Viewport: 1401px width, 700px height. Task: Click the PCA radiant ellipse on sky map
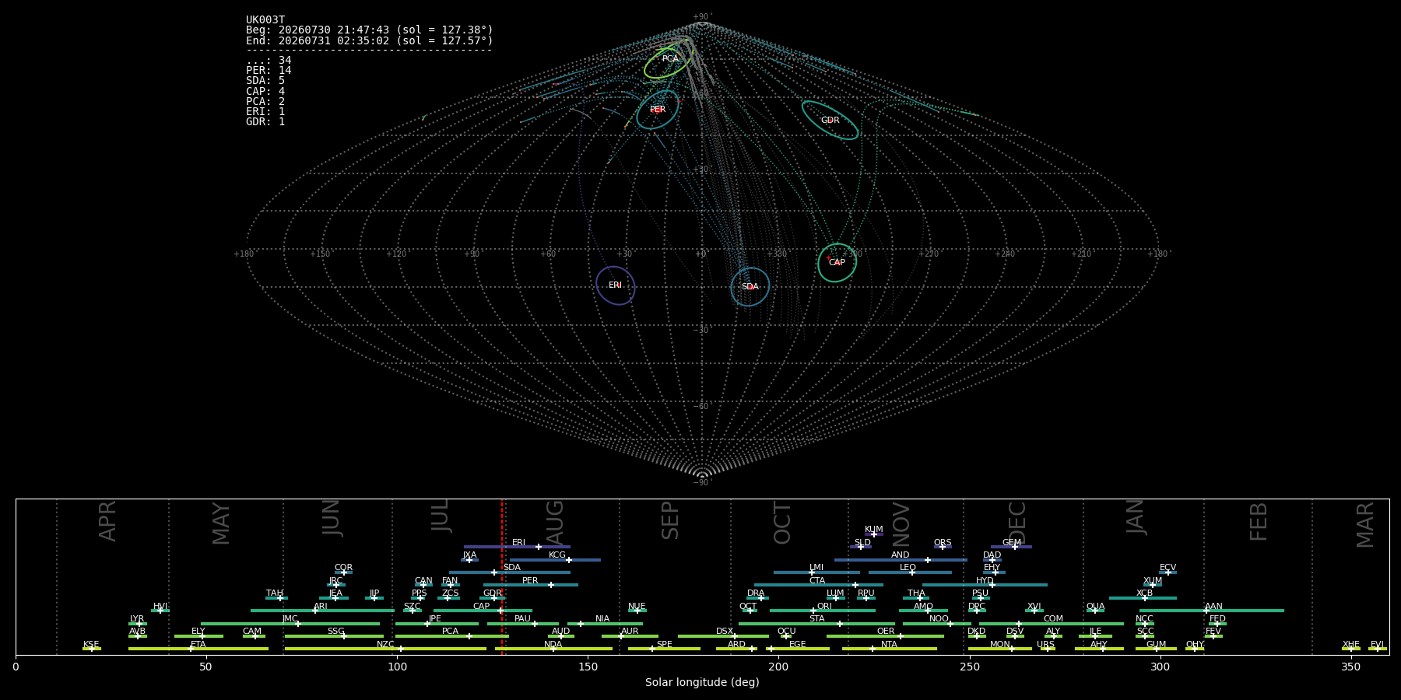(668, 62)
